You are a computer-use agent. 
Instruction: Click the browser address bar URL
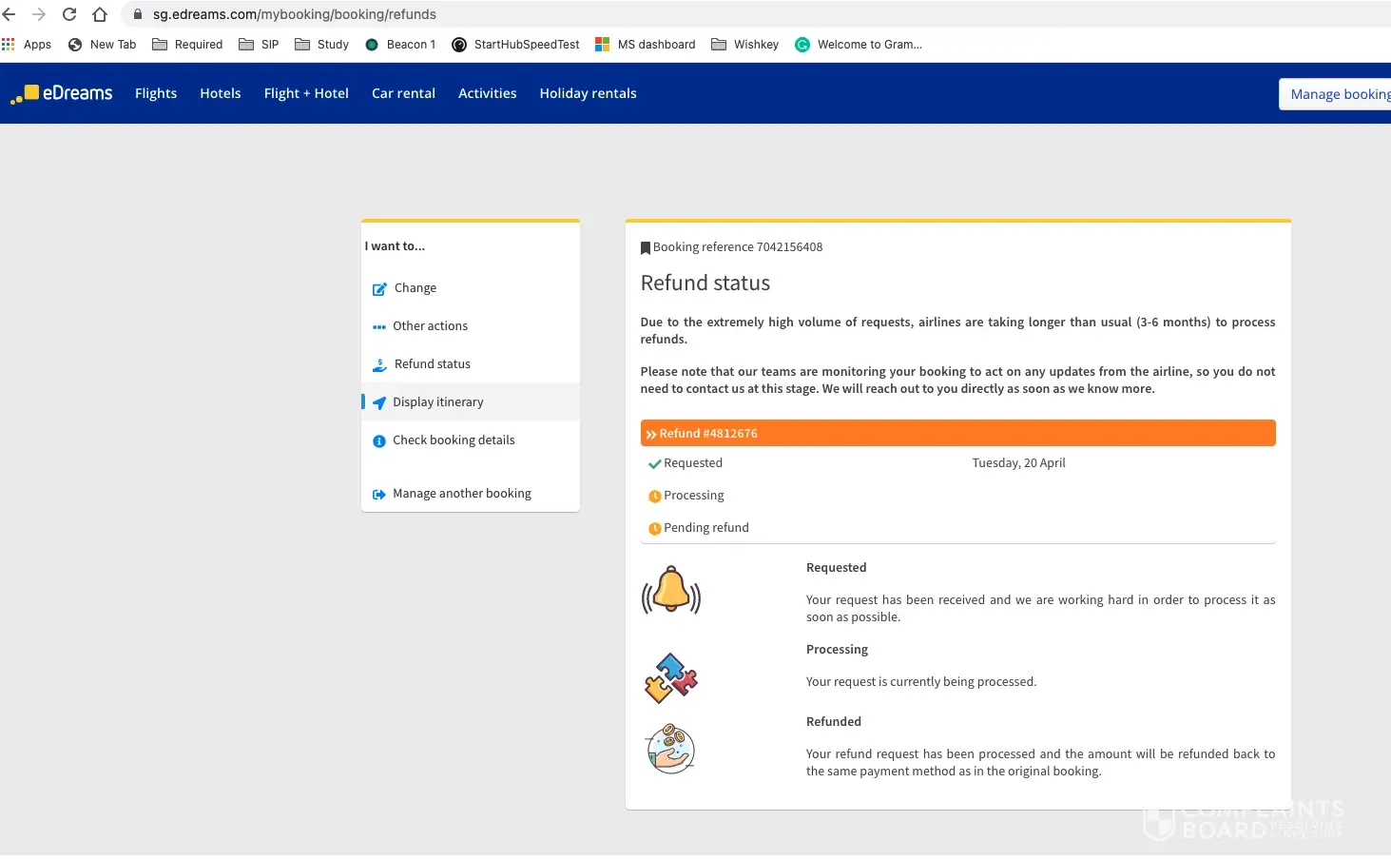[295, 14]
